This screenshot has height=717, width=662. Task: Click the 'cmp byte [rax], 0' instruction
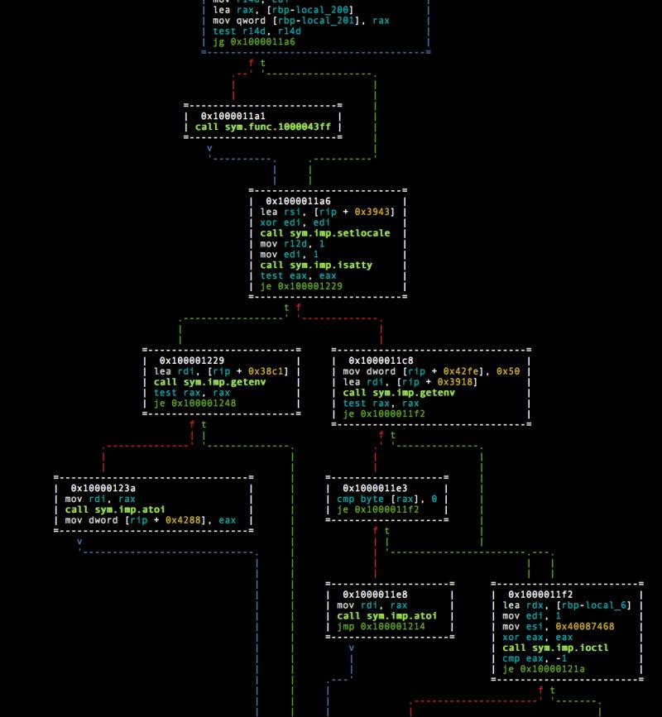tap(387, 499)
